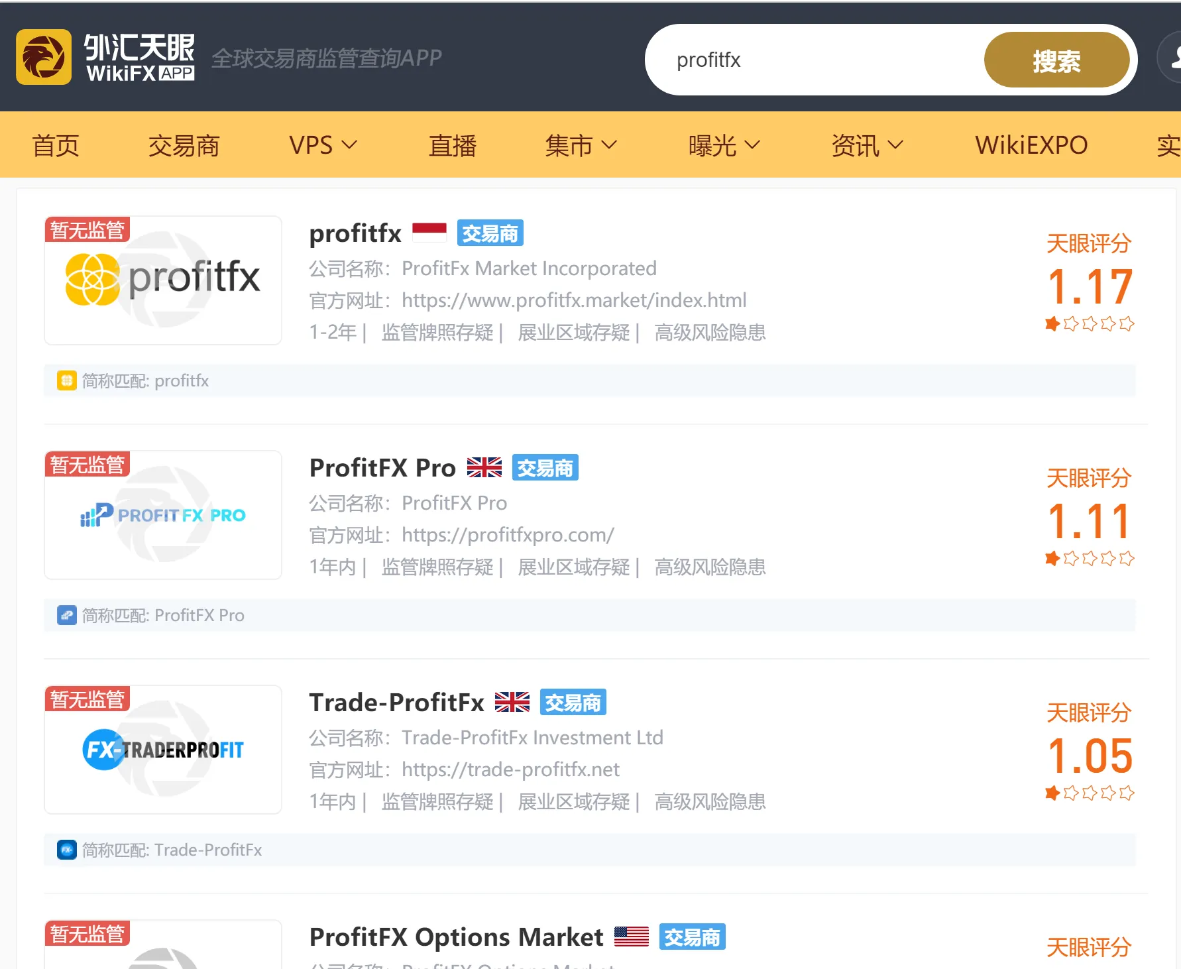Click the user avatar icon beside search

point(1170,58)
